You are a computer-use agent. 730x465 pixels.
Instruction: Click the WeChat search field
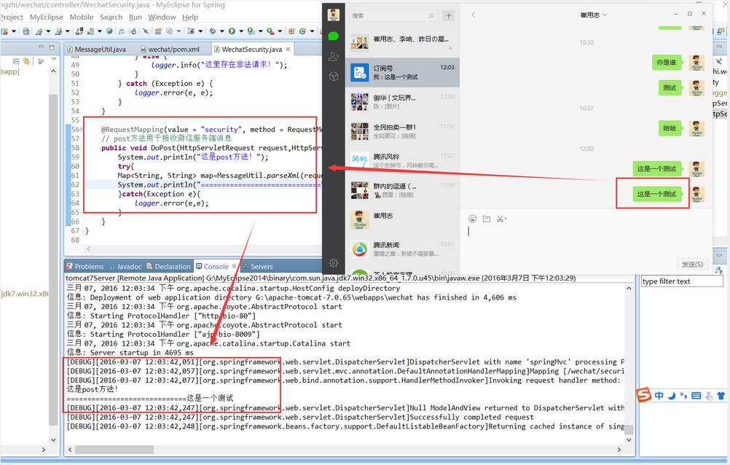(x=392, y=15)
